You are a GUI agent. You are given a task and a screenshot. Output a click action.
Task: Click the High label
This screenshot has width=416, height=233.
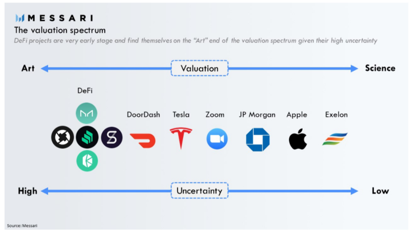tap(28, 191)
